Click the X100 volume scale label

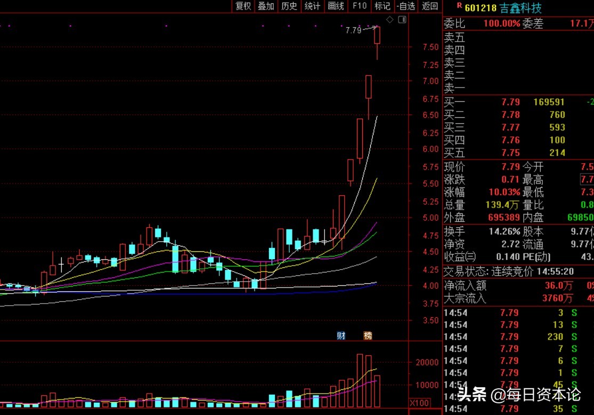pyautogui.click(x=419, y=403)
